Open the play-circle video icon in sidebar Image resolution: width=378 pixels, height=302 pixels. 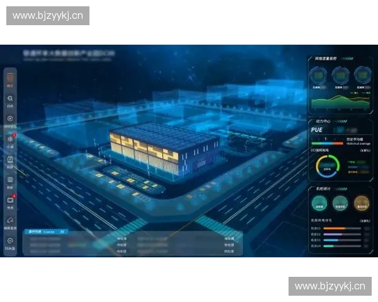click(10, 118)
